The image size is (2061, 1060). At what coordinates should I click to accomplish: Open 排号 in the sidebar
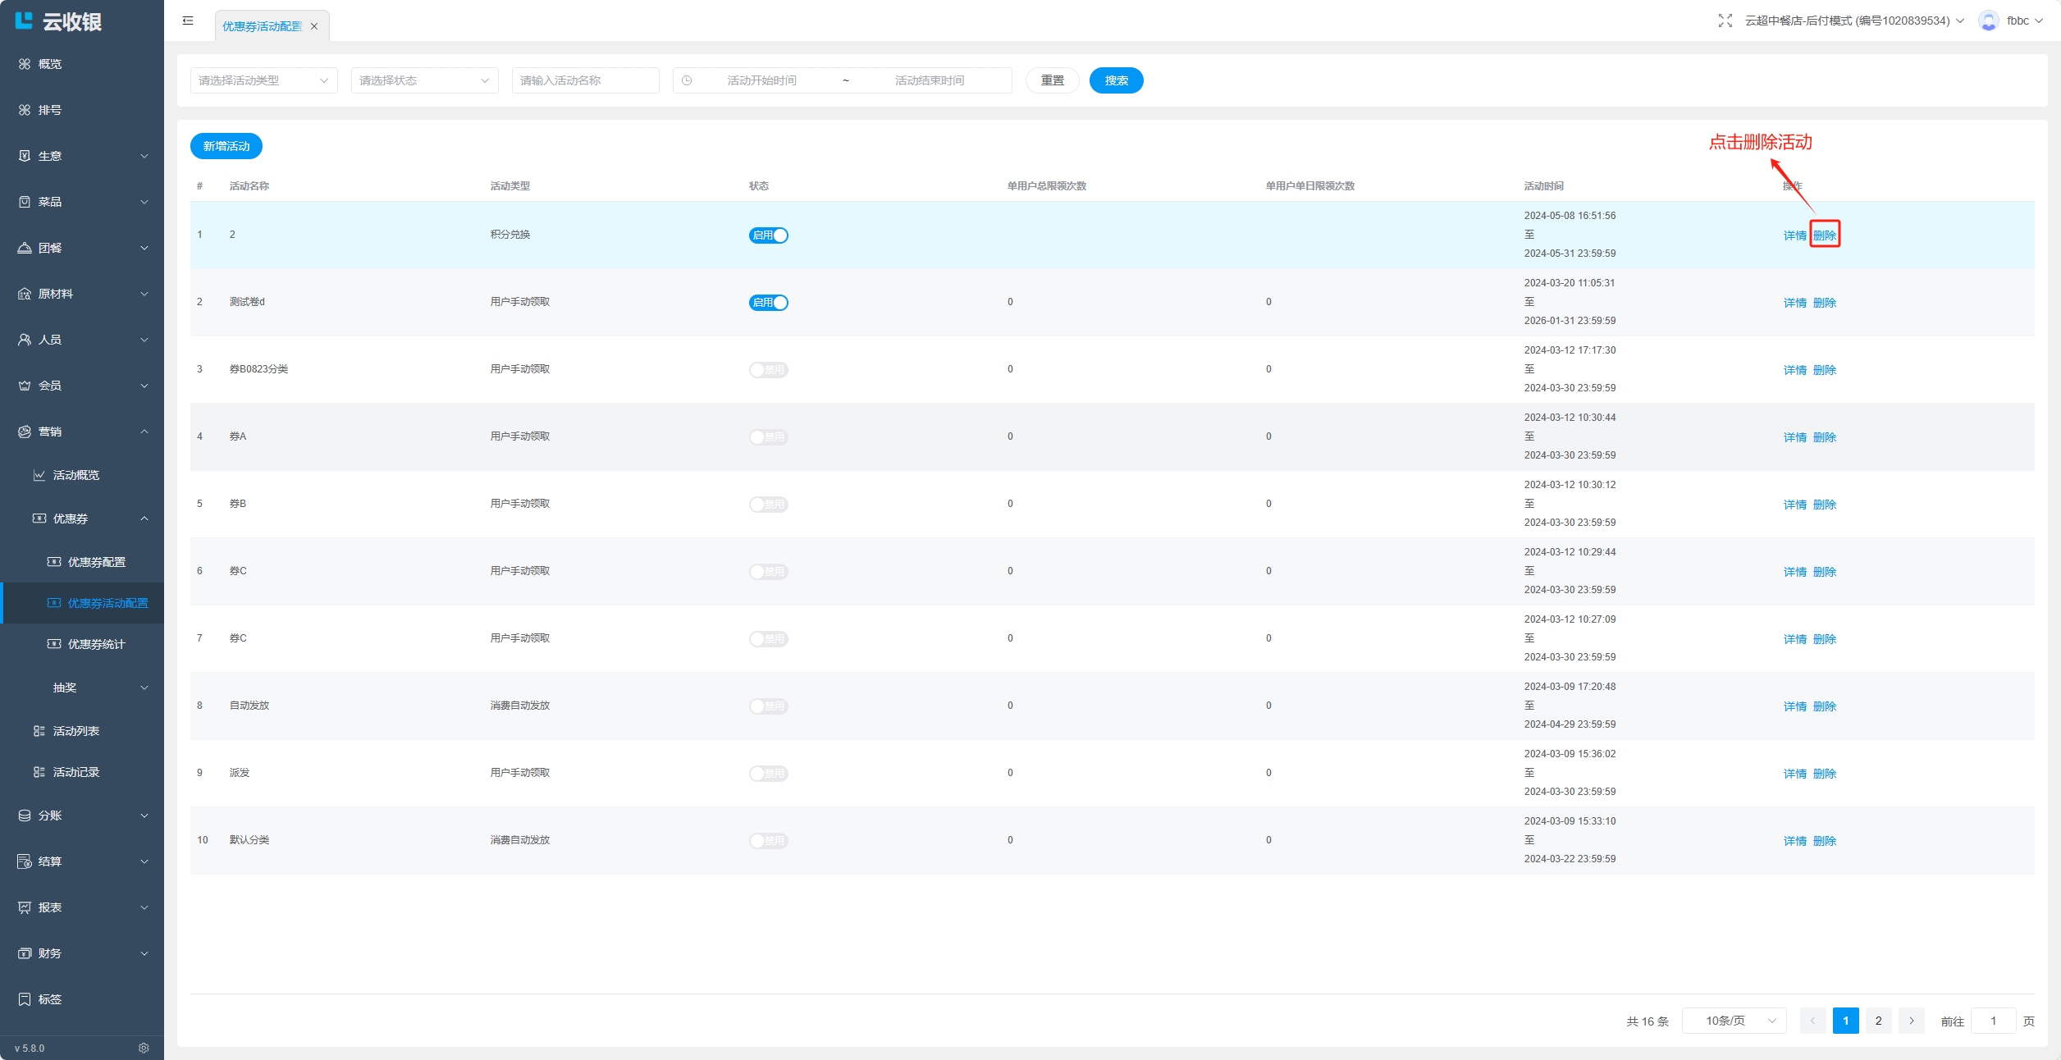point(49,110)
